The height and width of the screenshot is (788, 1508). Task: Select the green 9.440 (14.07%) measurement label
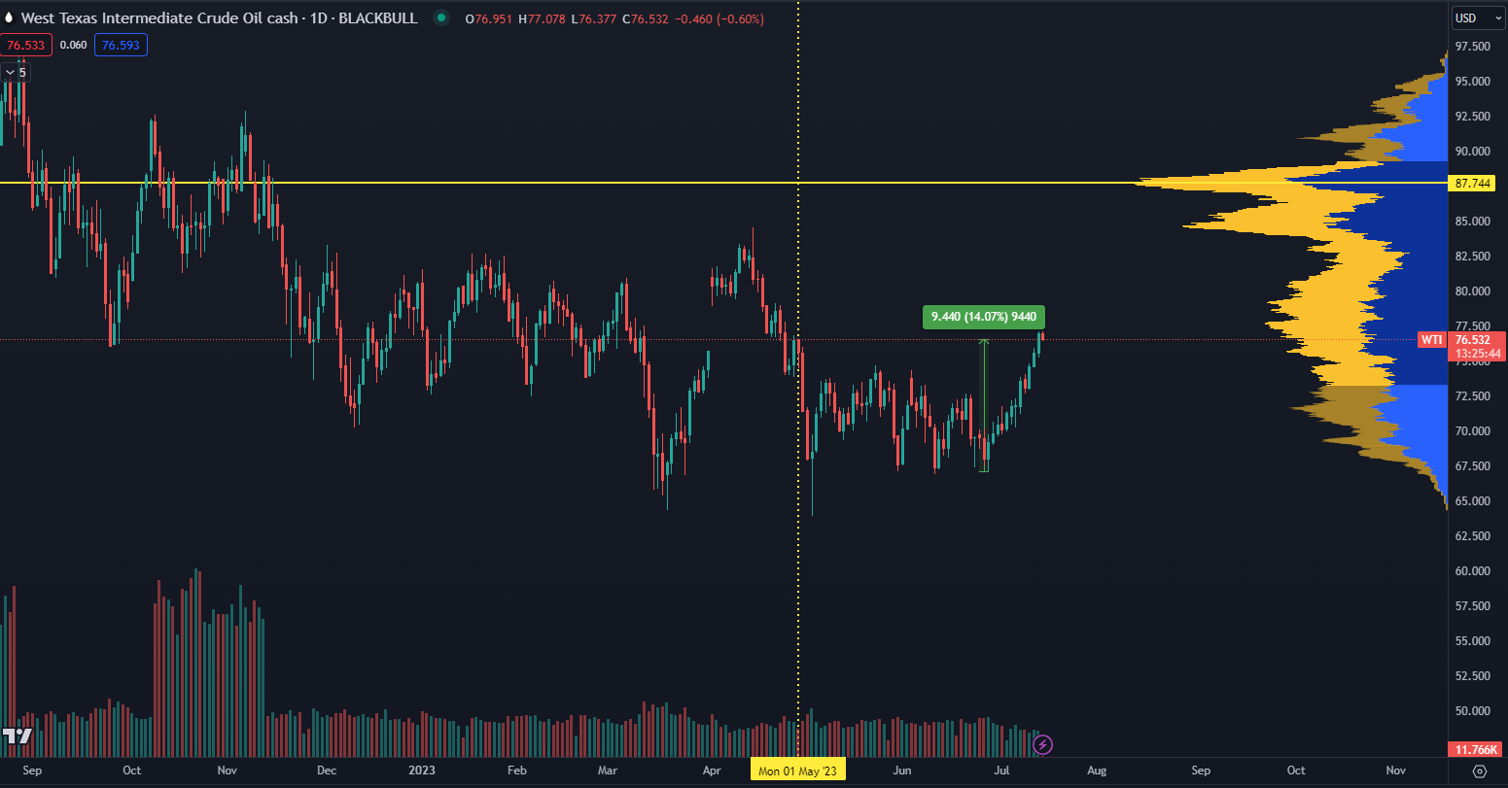tap(984, 317)
